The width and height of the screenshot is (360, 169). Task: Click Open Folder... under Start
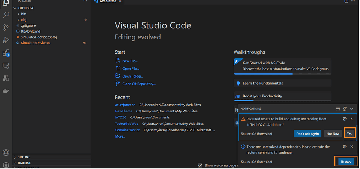(133, 76)
